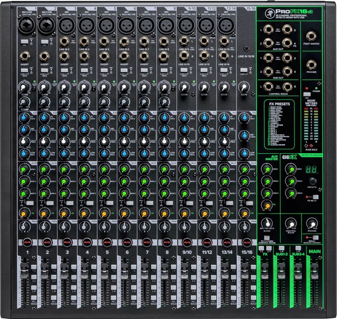337x319 pixels.
Task: Click the channel 11/12 MON3 aux knob
Action: tap(204, 193)
